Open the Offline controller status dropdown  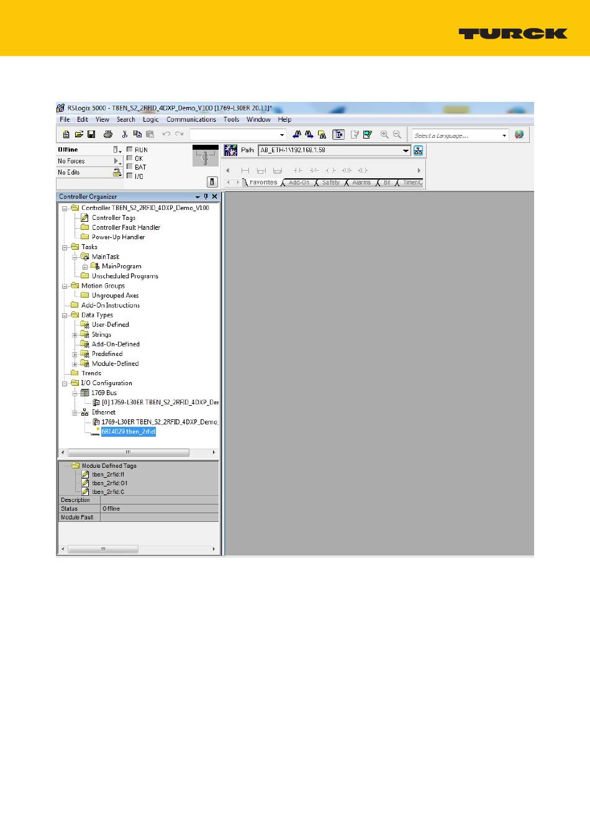(x=117, y=150)
